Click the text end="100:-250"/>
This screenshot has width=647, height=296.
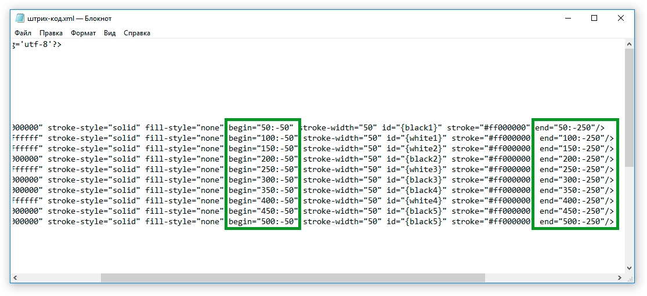click(x=577, y=138)
